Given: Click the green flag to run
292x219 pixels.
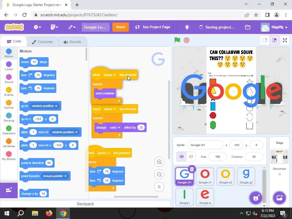Looking at the screenshot, I should pyautogui.click(x=177, y=40).
